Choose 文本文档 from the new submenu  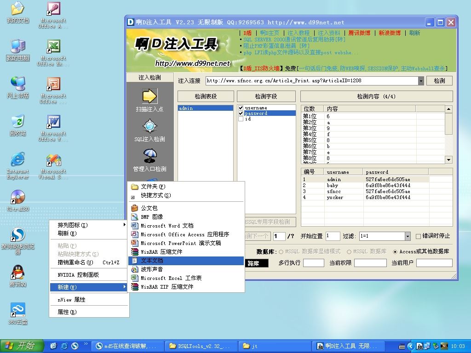(186, 261)
